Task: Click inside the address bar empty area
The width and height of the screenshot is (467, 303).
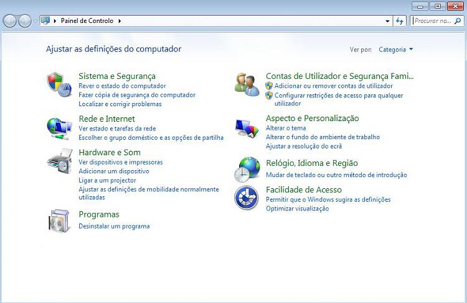Action: pyautogui.click(x=253, y=20)
